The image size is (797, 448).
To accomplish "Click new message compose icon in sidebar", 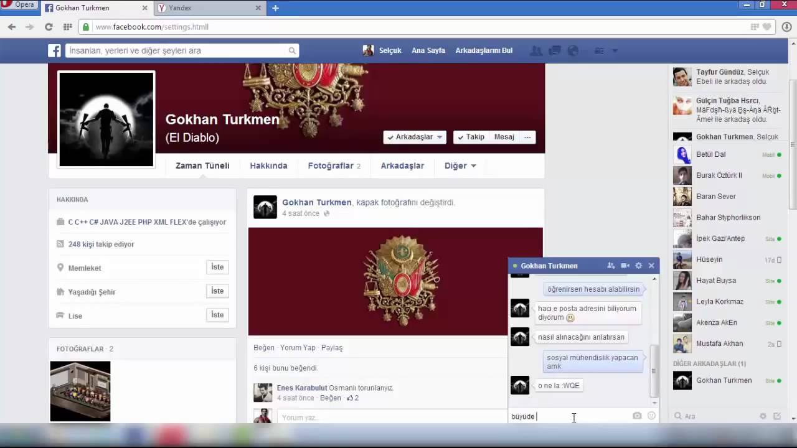I will pyautogui.click(x=777, y=416).
